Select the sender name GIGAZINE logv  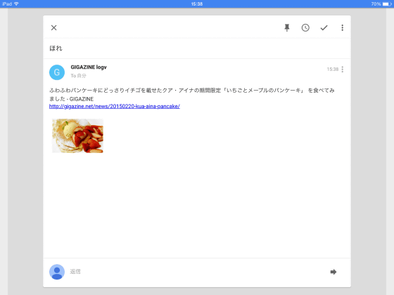(89, 67)
